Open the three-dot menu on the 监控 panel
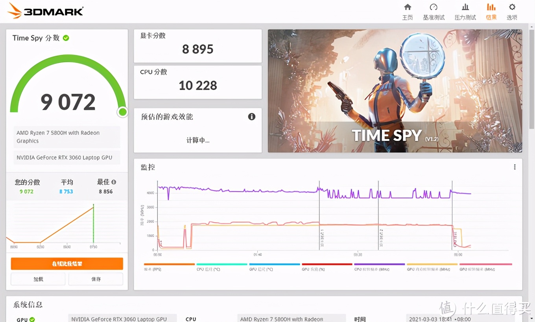 [515, 166]
